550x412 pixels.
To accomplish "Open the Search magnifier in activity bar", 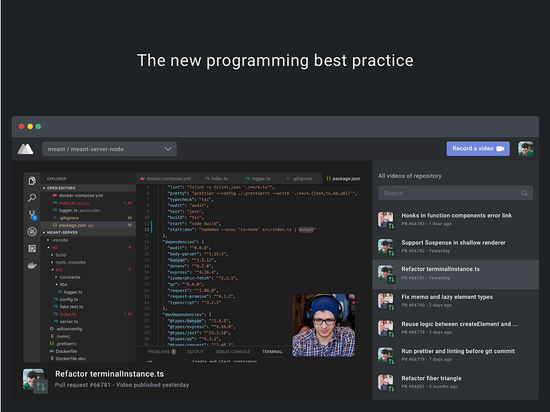I will click(x=32, y=197).
